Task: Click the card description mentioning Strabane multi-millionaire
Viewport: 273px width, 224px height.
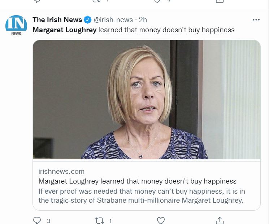Action: click(x=142, y=195)
